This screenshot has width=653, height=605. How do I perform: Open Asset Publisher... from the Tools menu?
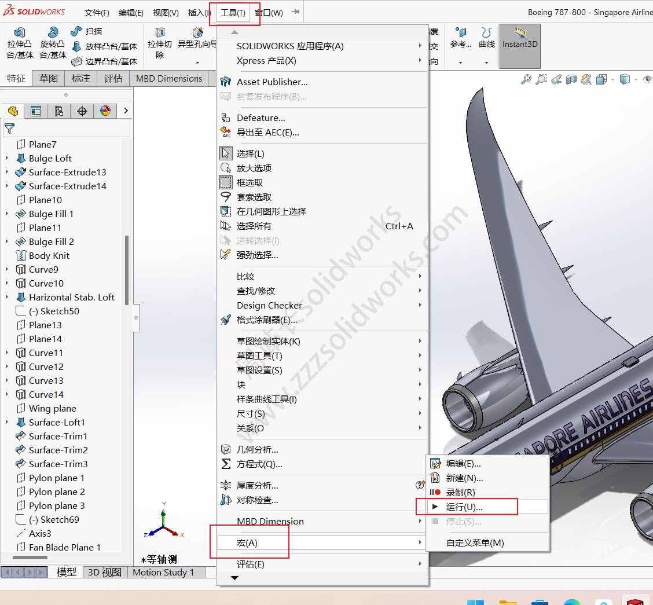tap(323, 82)
